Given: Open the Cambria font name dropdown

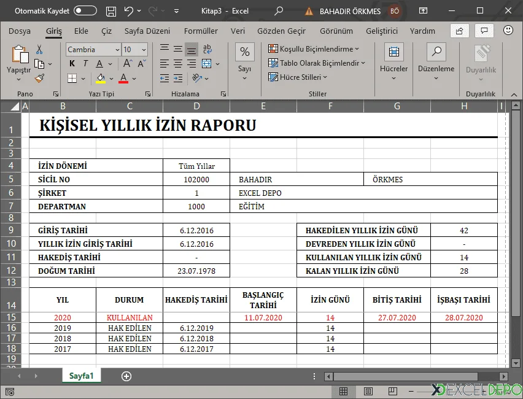Looking at the screenshot, I should (117, 49).
